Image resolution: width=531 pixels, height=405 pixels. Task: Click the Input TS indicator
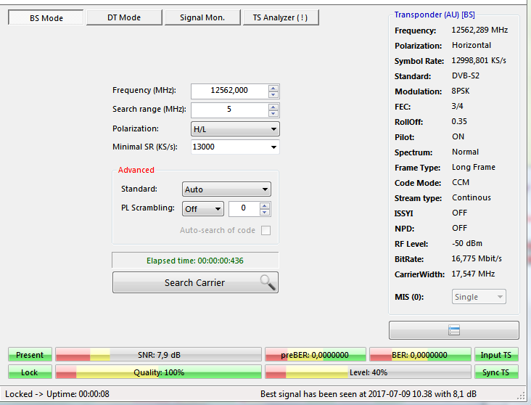point(496,355)
